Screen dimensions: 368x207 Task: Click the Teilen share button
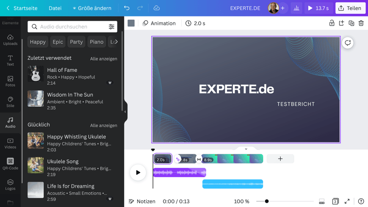350,8
